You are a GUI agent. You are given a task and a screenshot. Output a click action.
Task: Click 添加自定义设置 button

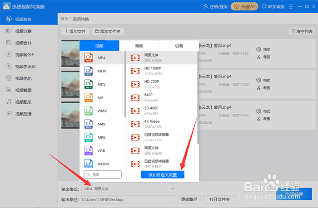(163, 174)
